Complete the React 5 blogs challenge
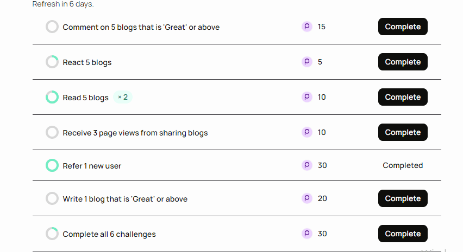463x252 pixels. pos(403,62)
